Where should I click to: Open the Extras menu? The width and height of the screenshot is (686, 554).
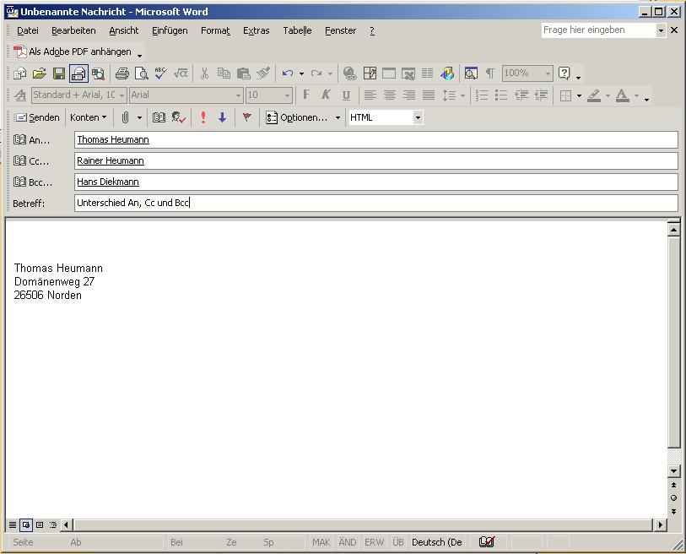pyautogui.click(x=256, y=30)
